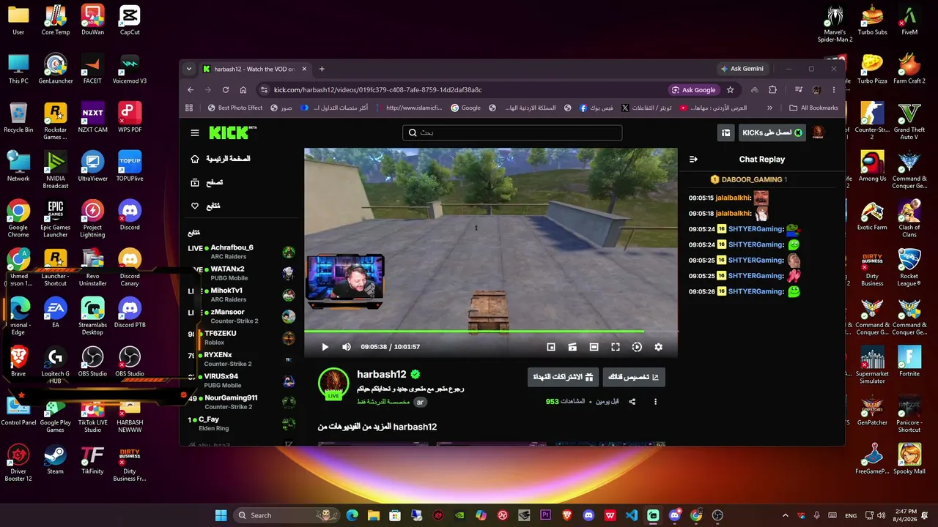Open TF6ZEKU Roblox stream

[242, 337]
